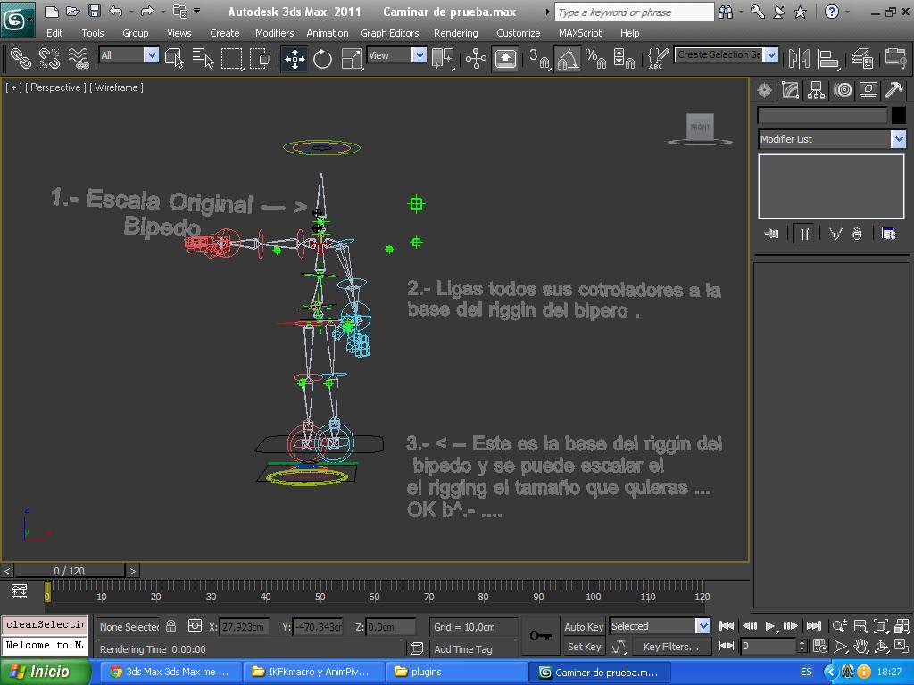Open the All selection filter dropdown
The height and width of the screenshot is (685, 914).
point(151,55)
